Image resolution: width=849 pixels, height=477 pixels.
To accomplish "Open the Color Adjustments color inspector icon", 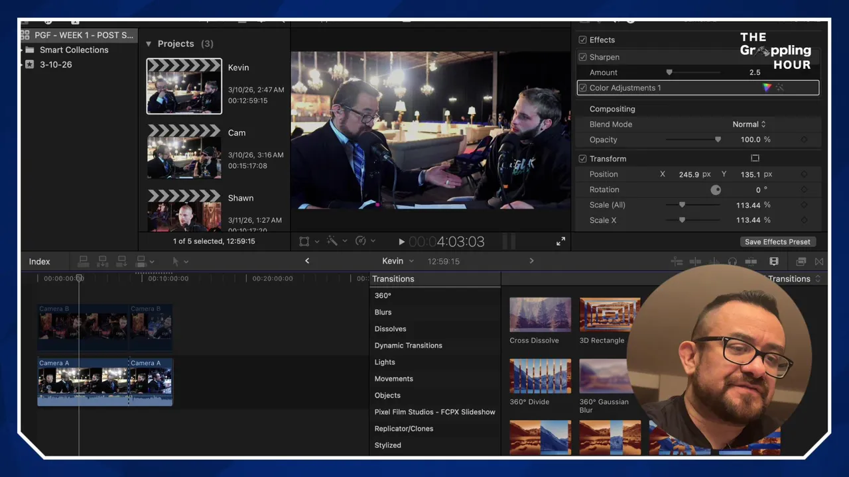I will pos(767,87).
